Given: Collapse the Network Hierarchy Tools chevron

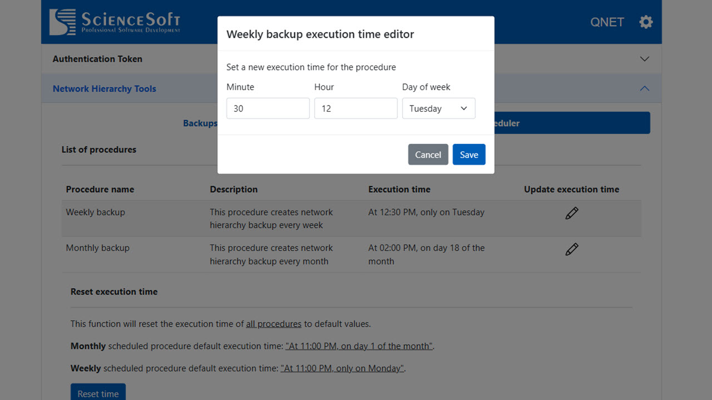Looking at the screenshot, I should tap(645, 88).
